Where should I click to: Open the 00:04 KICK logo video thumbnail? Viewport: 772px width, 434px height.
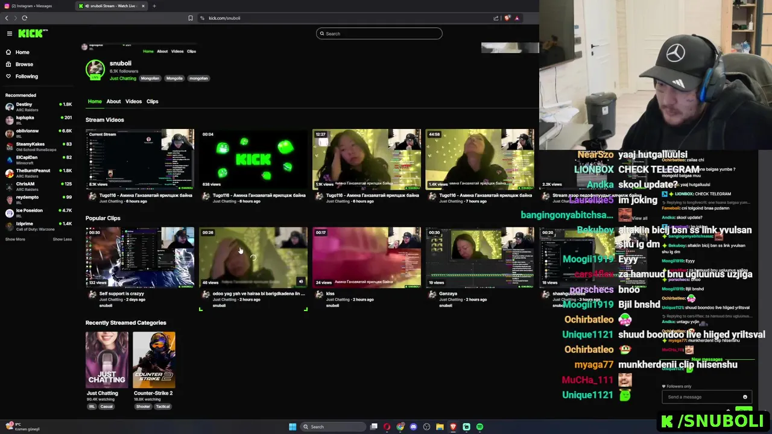coord(253,159)
